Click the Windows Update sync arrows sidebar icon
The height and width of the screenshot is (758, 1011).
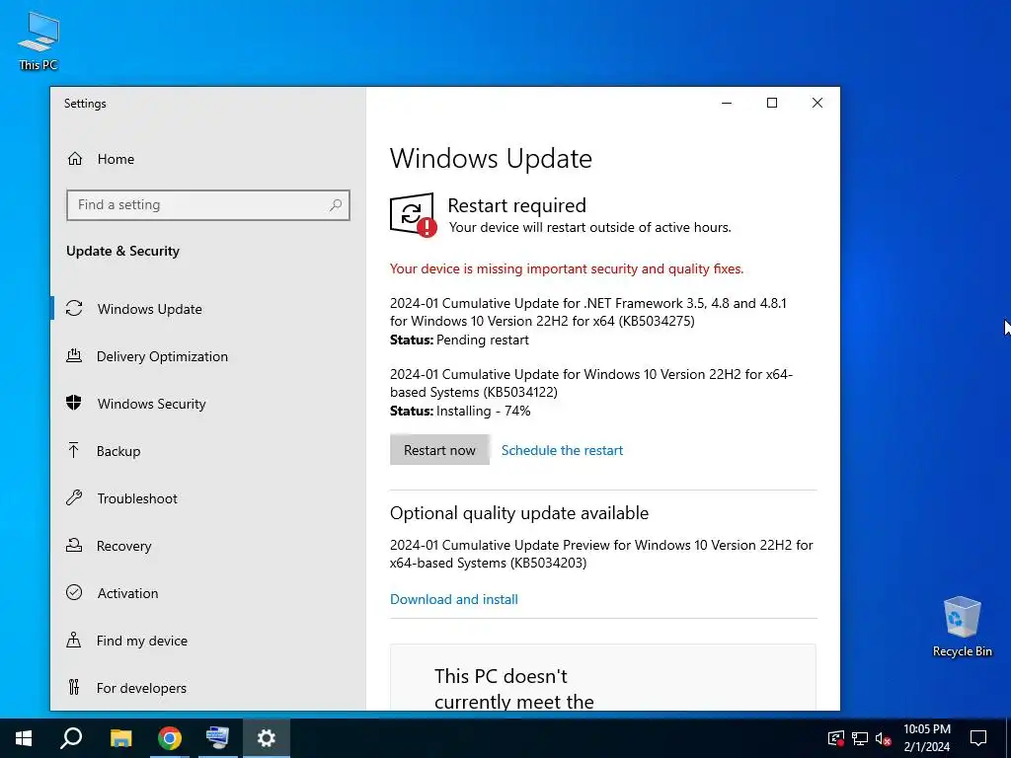[x=74, y=309]
